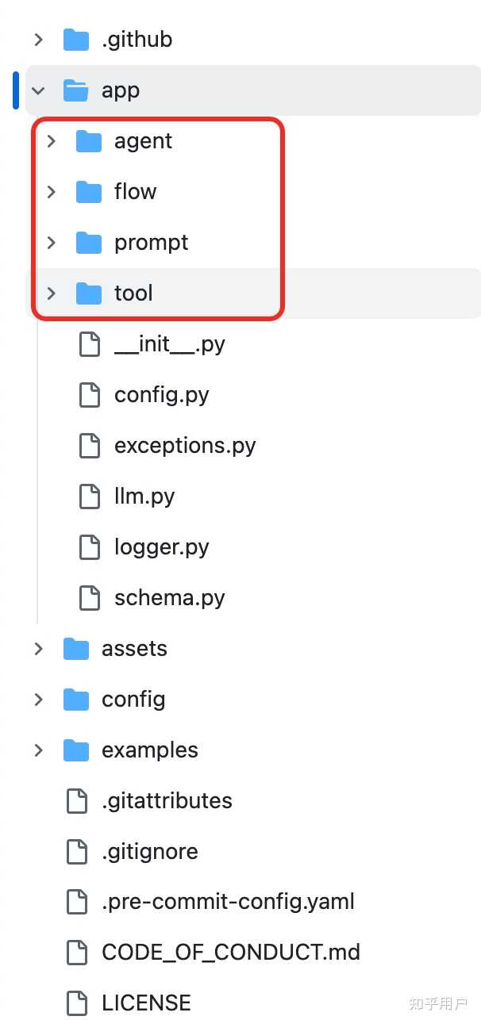Click the prompt folder icon
The image size is (481, 1020).
pyautogui.click(x=89, y=243)
